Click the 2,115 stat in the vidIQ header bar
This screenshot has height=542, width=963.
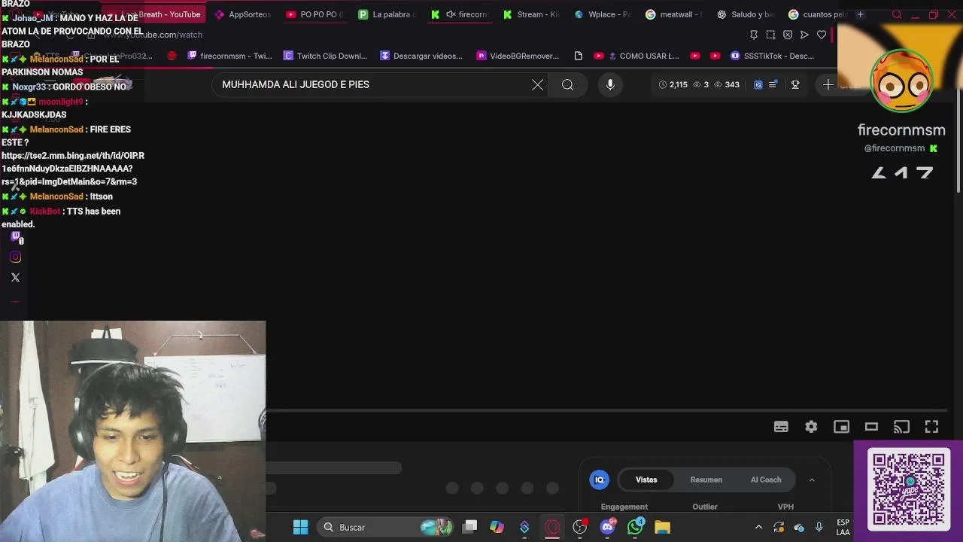tap(673, 85)
